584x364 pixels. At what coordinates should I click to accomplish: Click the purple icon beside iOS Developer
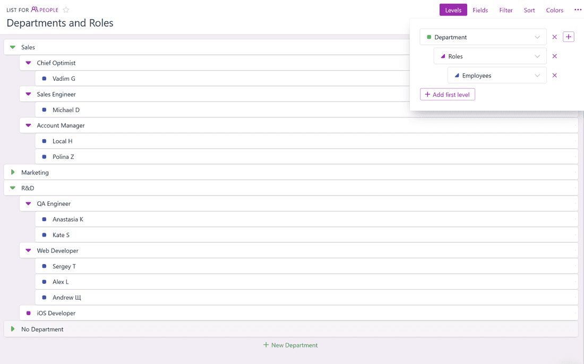29,313
